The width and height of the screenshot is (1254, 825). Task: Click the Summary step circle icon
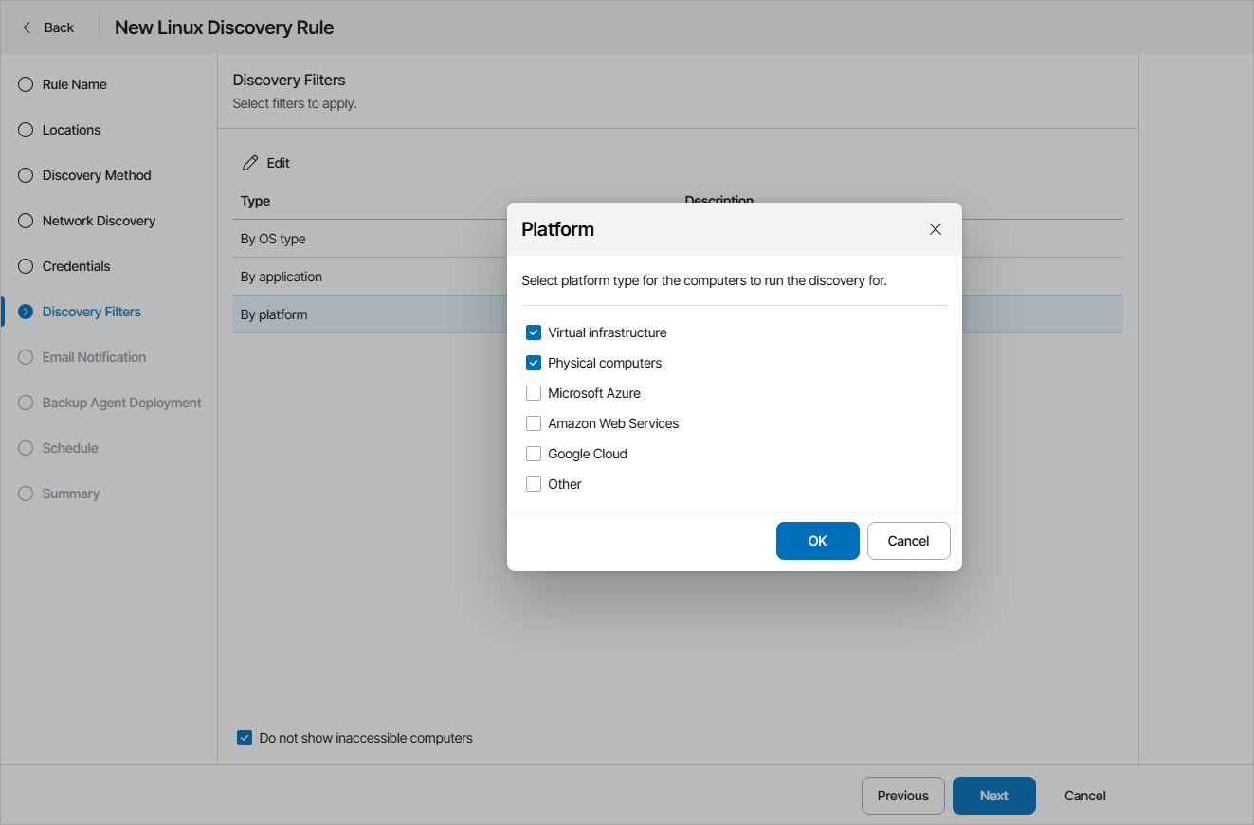coord(25,493)
